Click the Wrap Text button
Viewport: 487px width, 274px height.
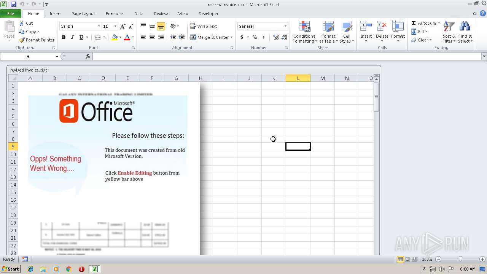(x=204, y=26)
